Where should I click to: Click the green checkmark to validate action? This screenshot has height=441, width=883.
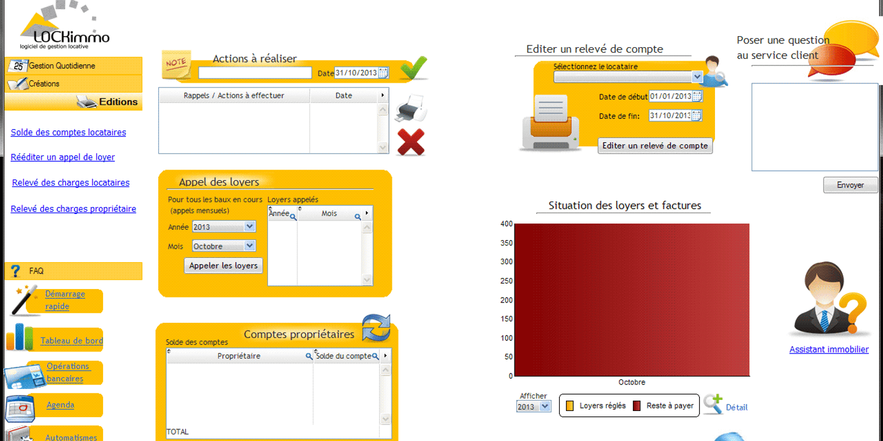pos(415,68)
